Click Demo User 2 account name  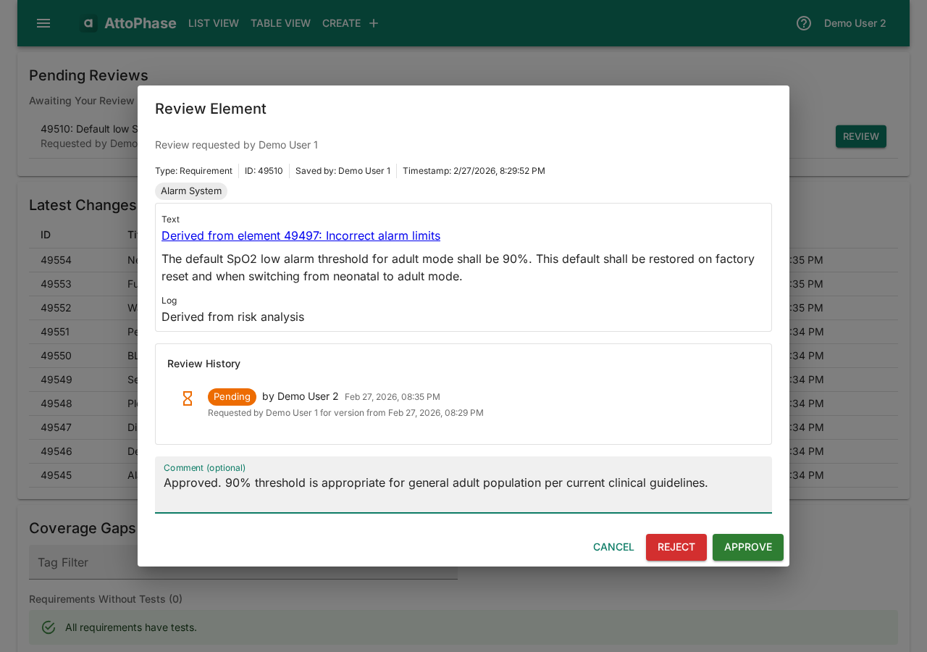coord(855,22)
